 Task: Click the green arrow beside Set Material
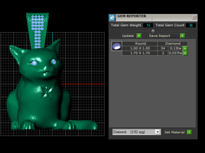[x=189, y=132]
